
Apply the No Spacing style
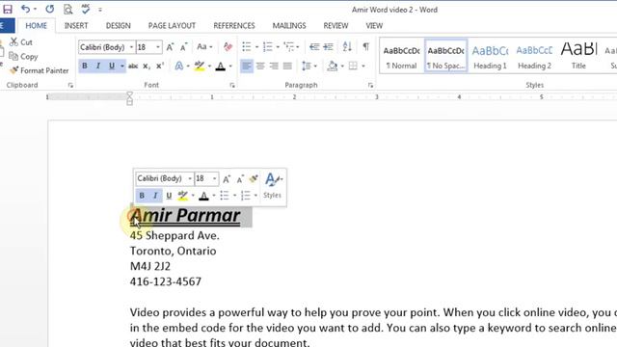[445, 56]
